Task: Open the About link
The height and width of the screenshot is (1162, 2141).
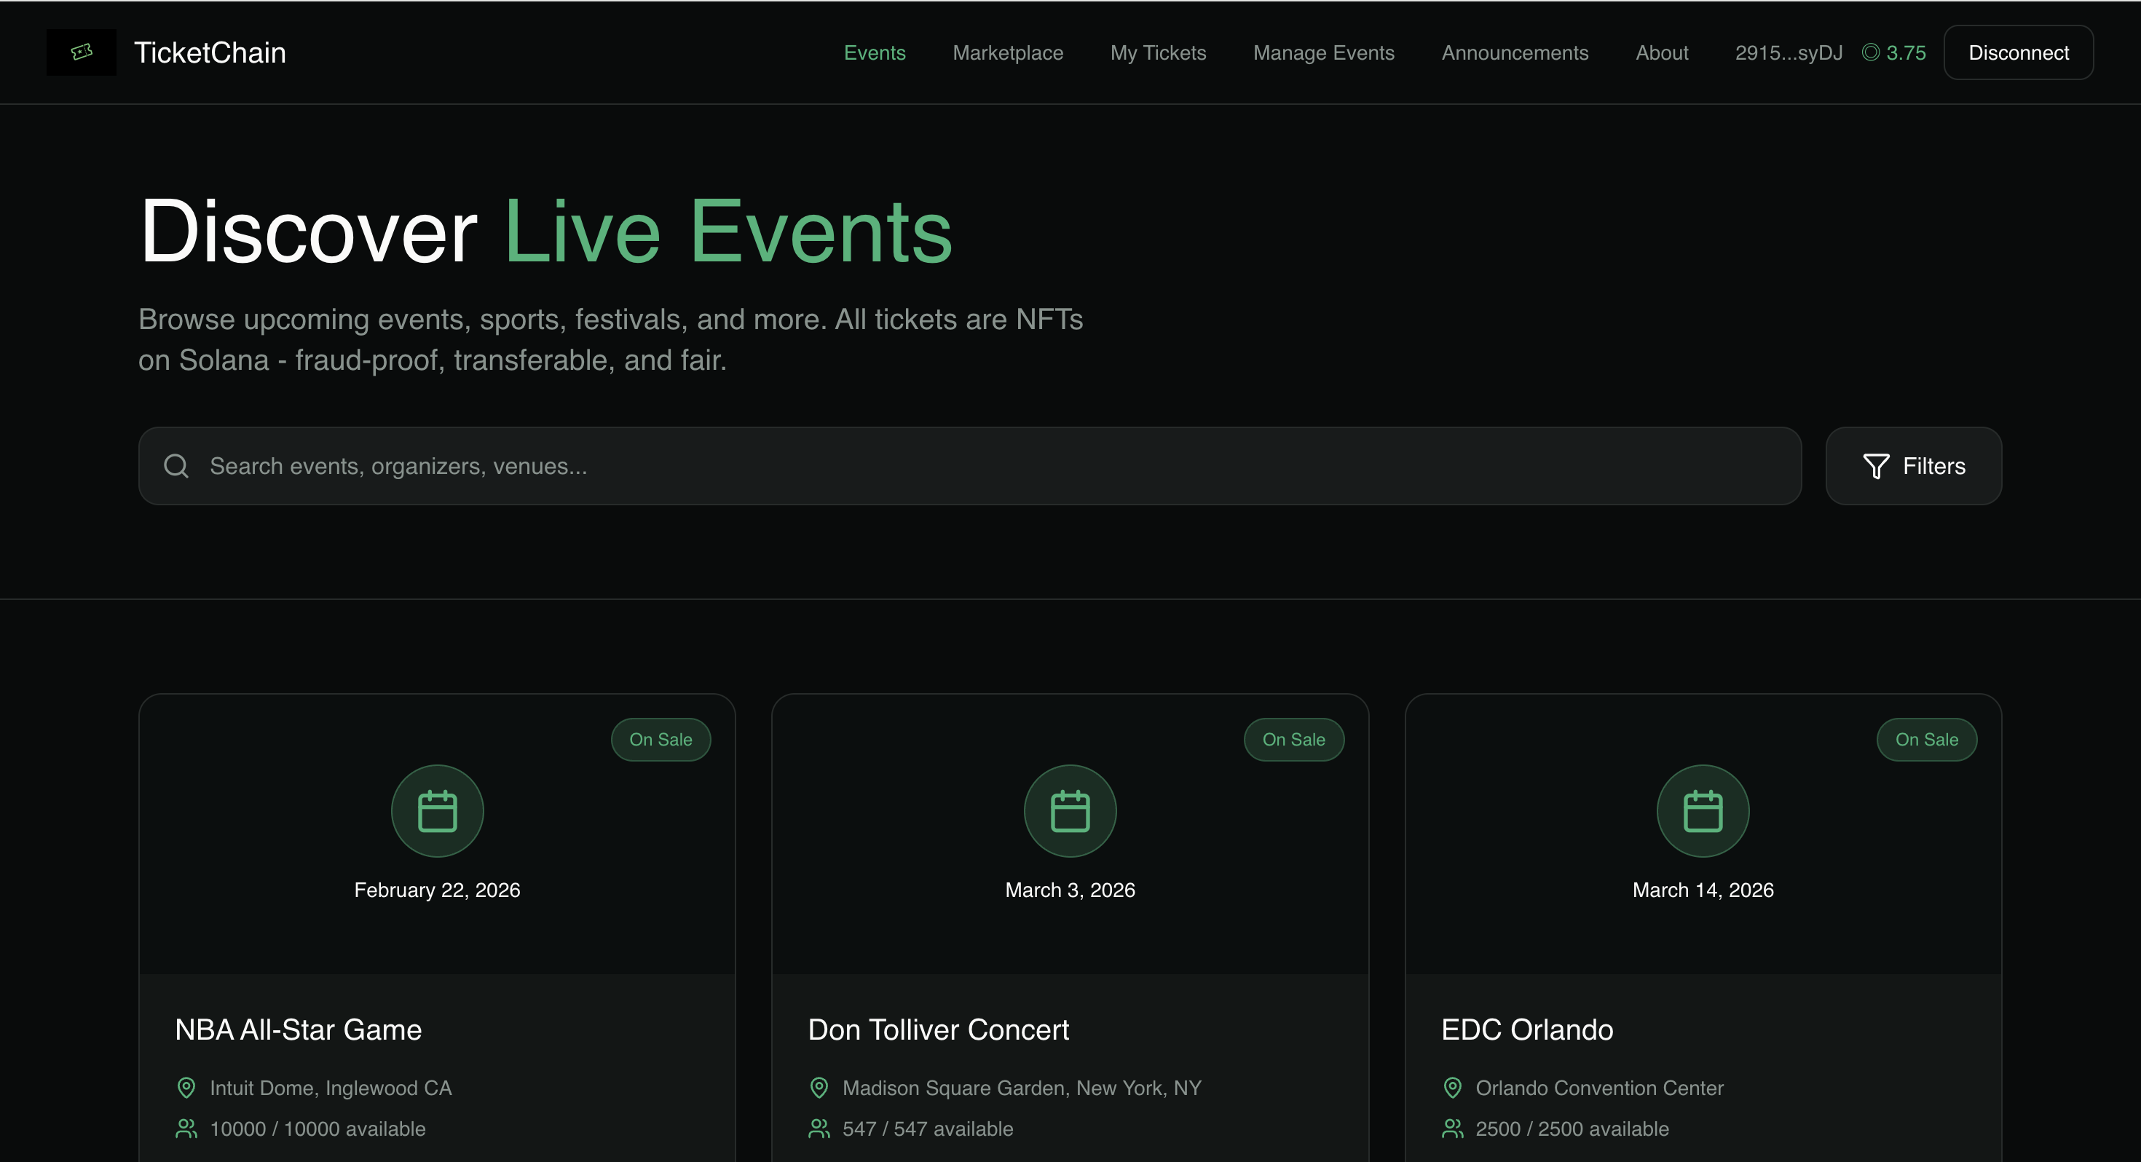Action: (x=1661, y=52)
